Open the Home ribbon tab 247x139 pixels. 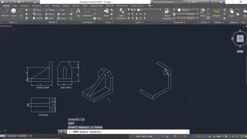[x=6, y=6]
